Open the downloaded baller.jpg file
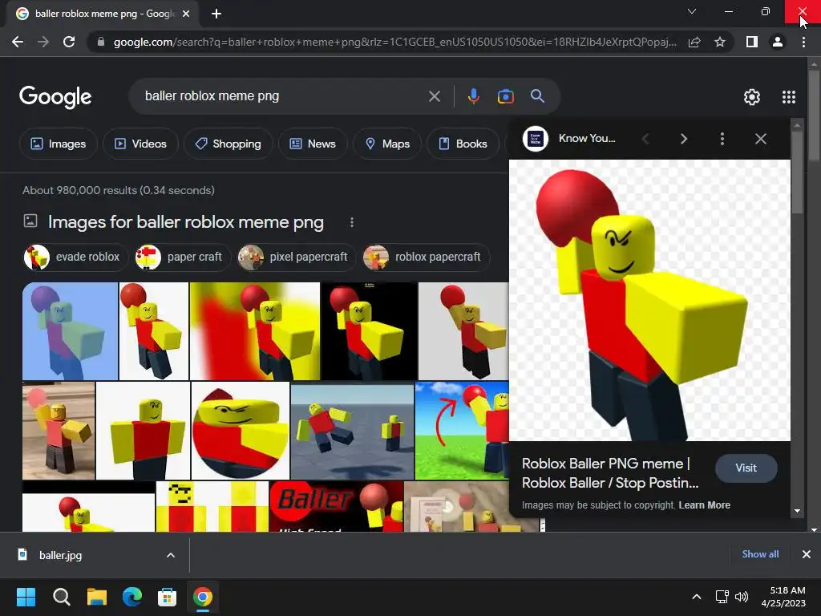 (60, 555)
